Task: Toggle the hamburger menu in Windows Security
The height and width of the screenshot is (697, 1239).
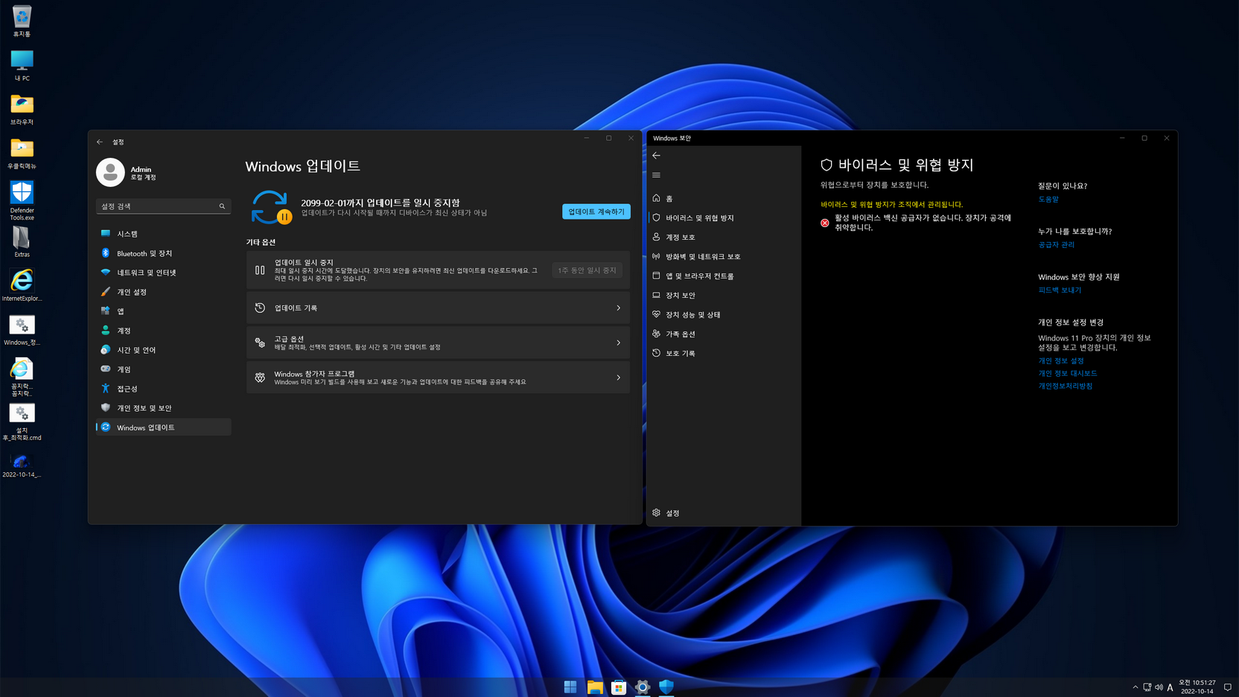Action: click(656, 175)
